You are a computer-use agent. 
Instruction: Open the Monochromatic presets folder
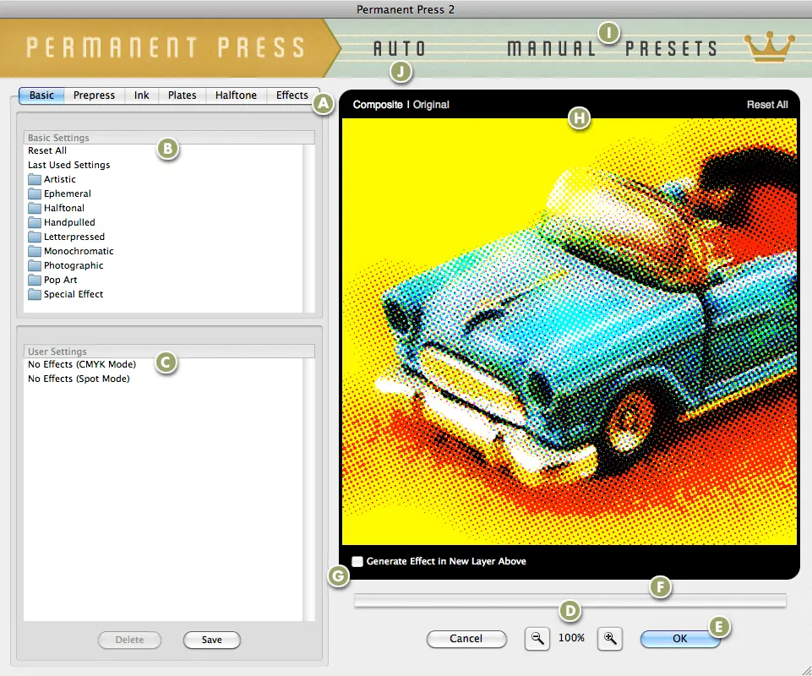tap(77, 250)
